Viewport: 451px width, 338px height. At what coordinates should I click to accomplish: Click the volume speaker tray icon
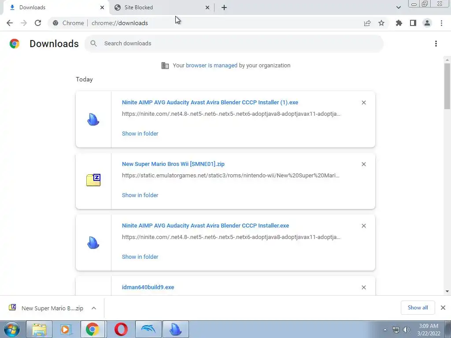407,330
